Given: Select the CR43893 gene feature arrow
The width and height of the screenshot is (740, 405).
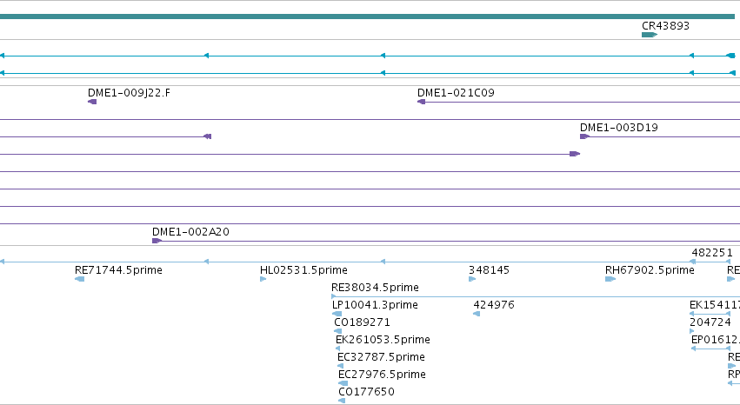Looking at the screenshot, I should [x=650, y=35].
